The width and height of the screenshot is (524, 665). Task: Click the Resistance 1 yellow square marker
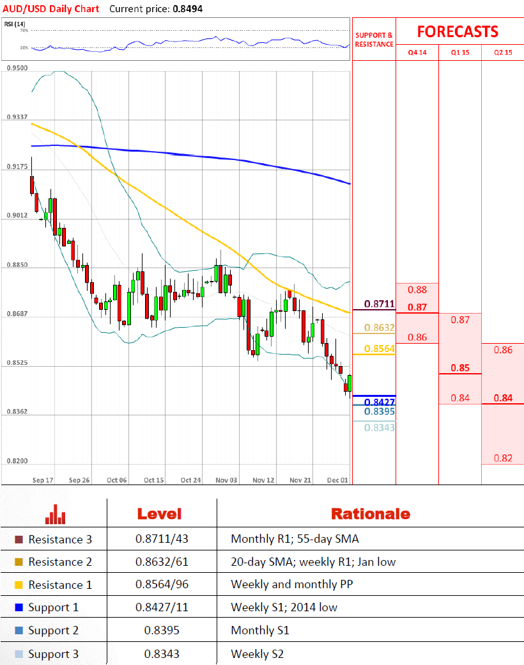click(18, 585)
